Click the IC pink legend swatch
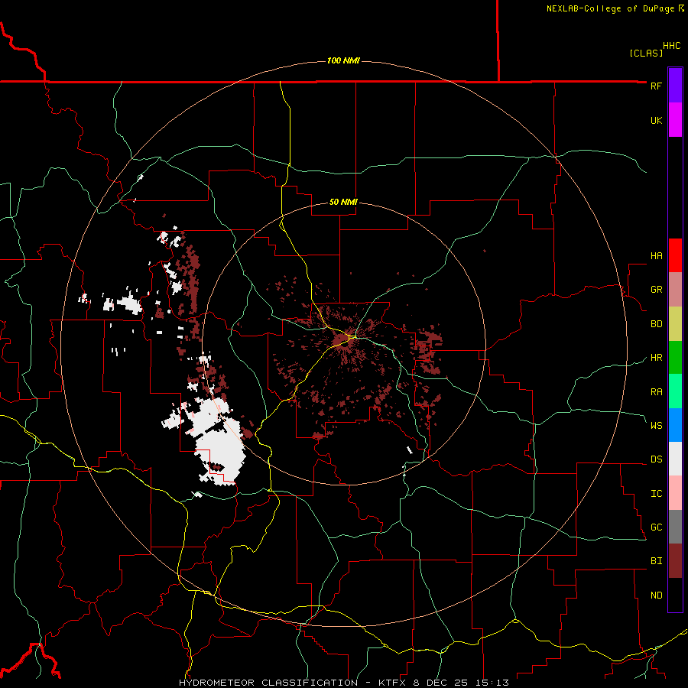Viewport: 688px width, 688px height. [x=675, y=493]
